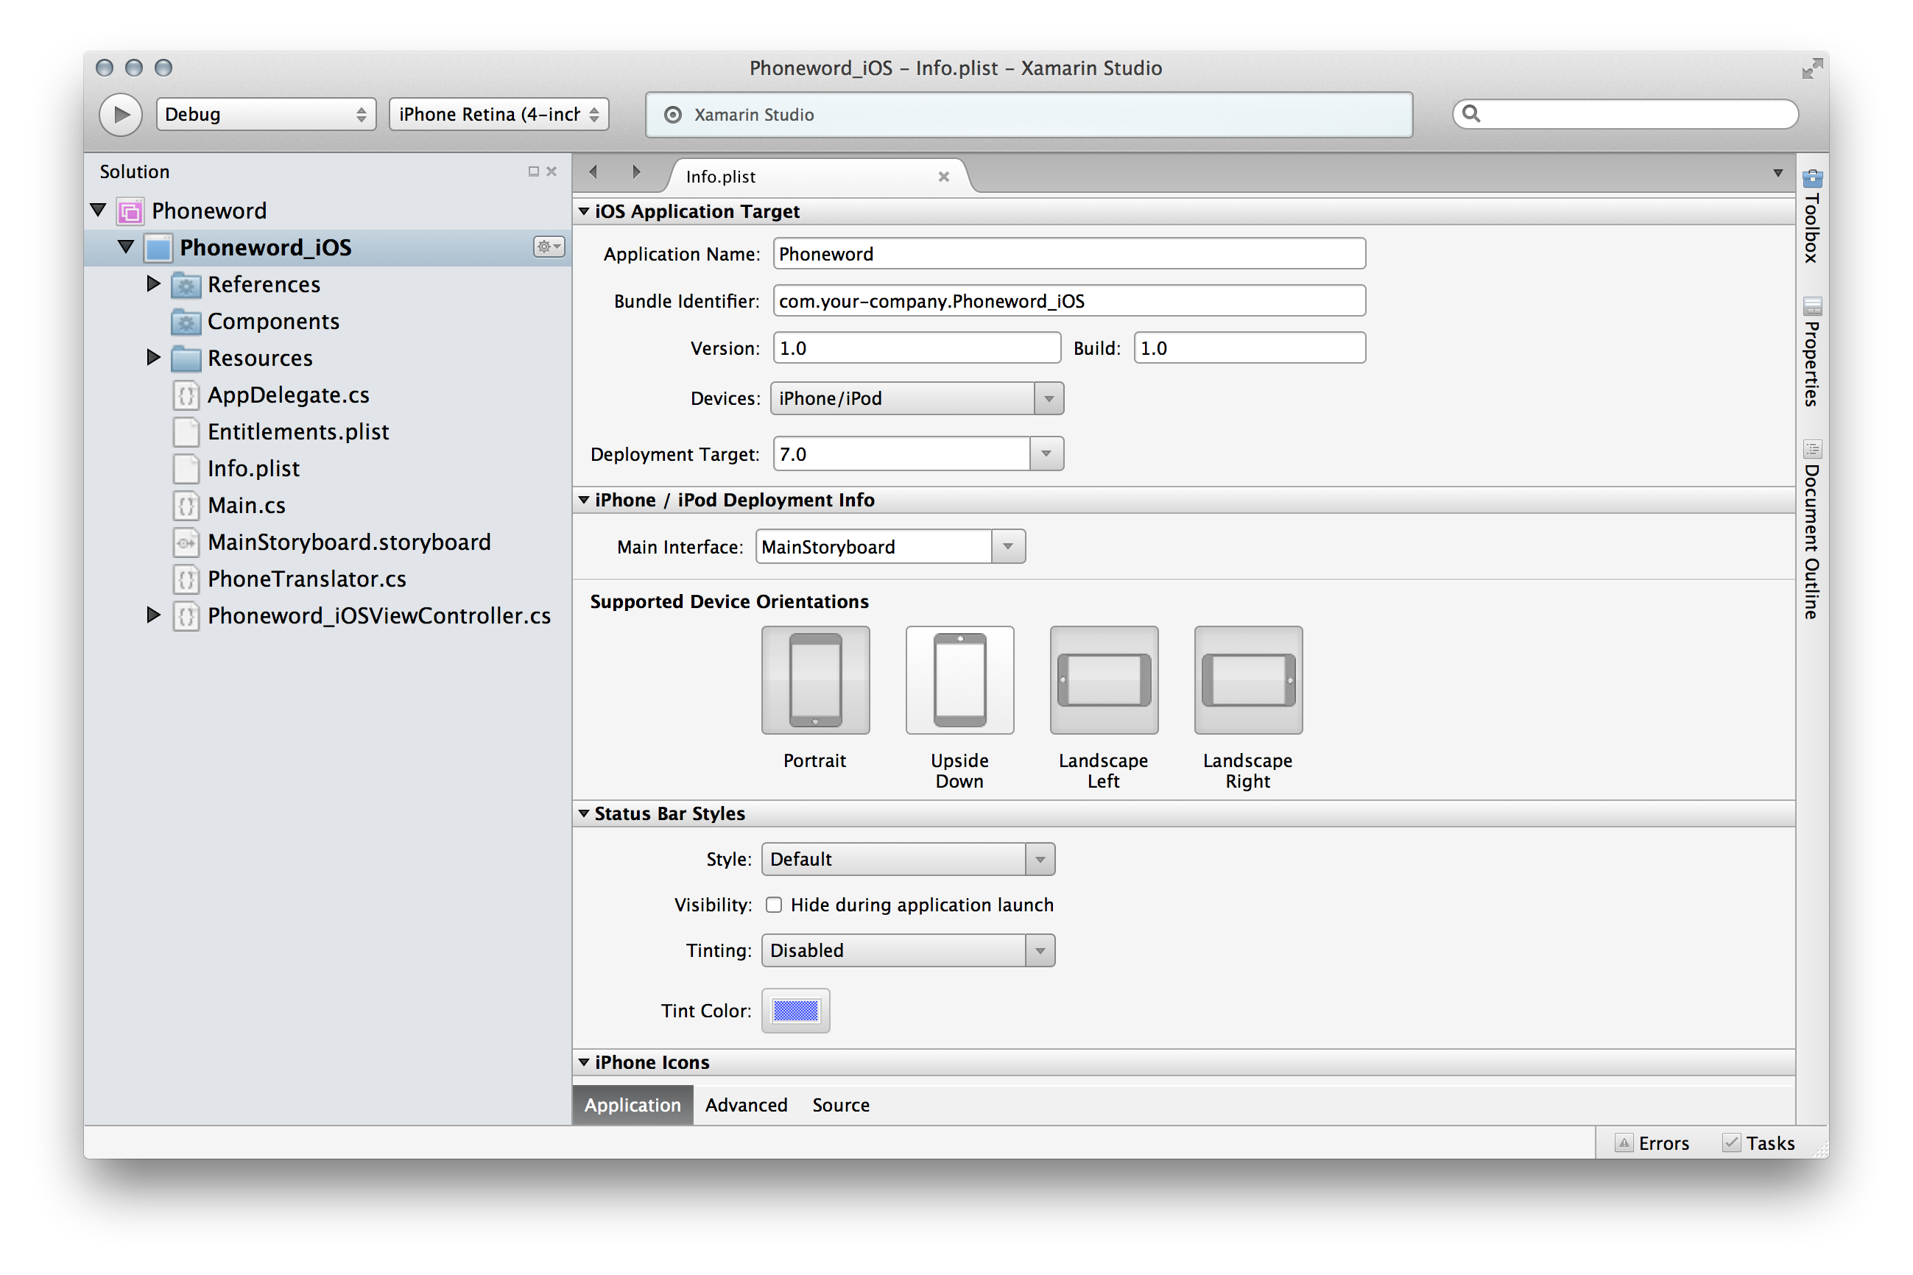
Task: Open the Debug configuration dropdown
Action: (x=266, y=115)
